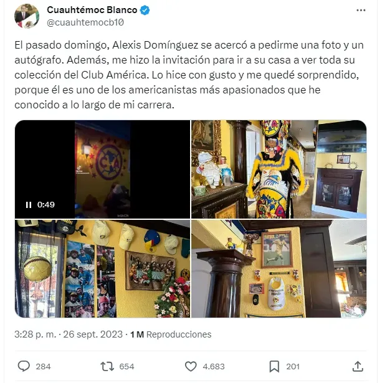Click the share upload icon
The height and width of the screenshot is (383, 382).
[358, 366]
